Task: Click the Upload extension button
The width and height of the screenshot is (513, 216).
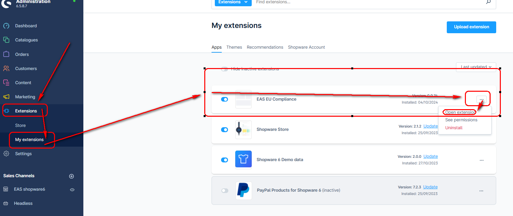Action: (471, 27)
